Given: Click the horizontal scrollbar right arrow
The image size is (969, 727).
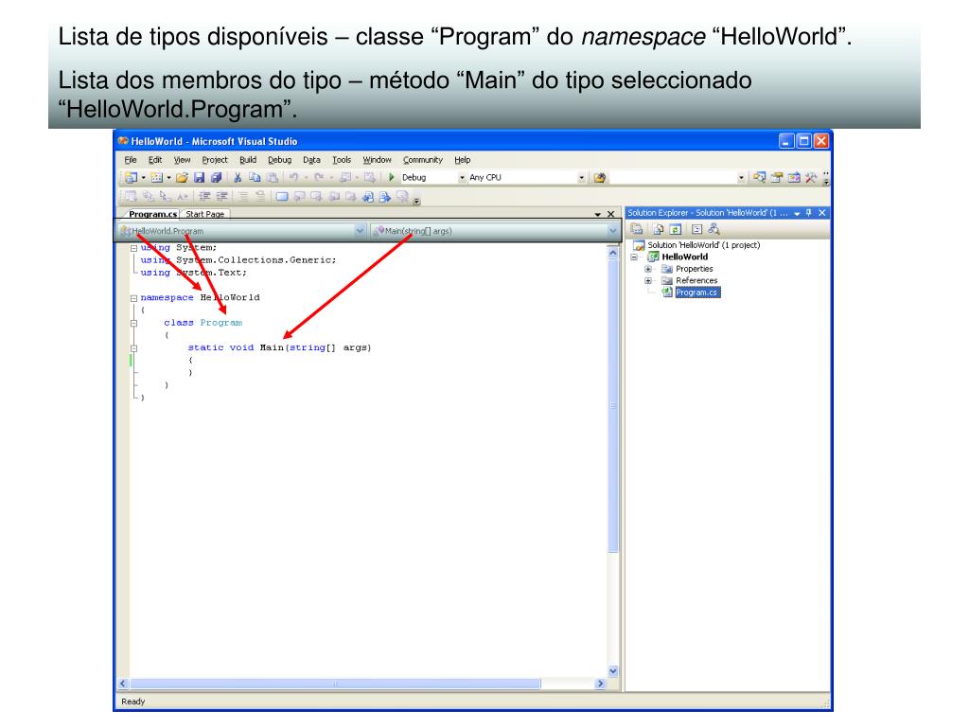Looking at the screenshot, I should pyautogui.click(x=600, y=683).
